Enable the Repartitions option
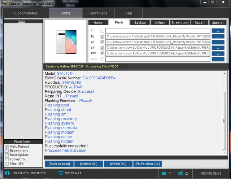Viewport: 231px width, 179px height. (6, 151)
